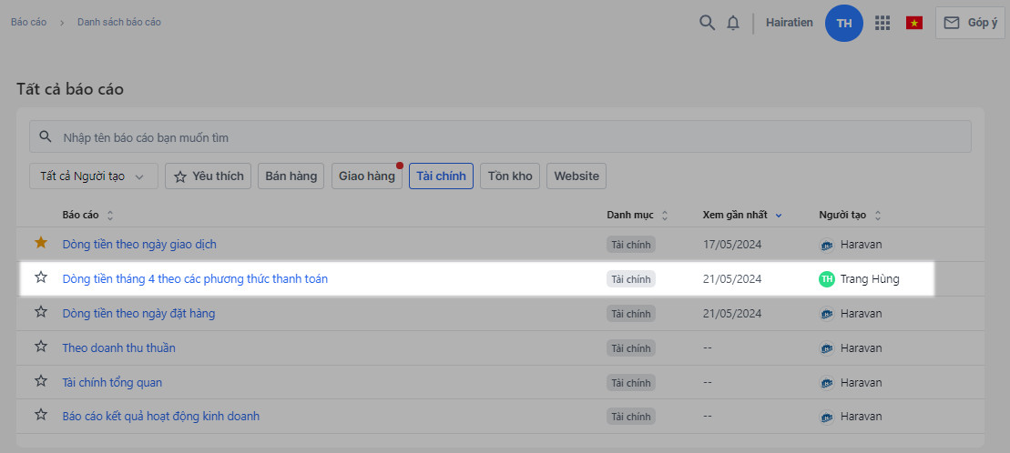Select the Bán hàng filter tab
Screen dimensions: 1010x453
click(x=291, y=176)
